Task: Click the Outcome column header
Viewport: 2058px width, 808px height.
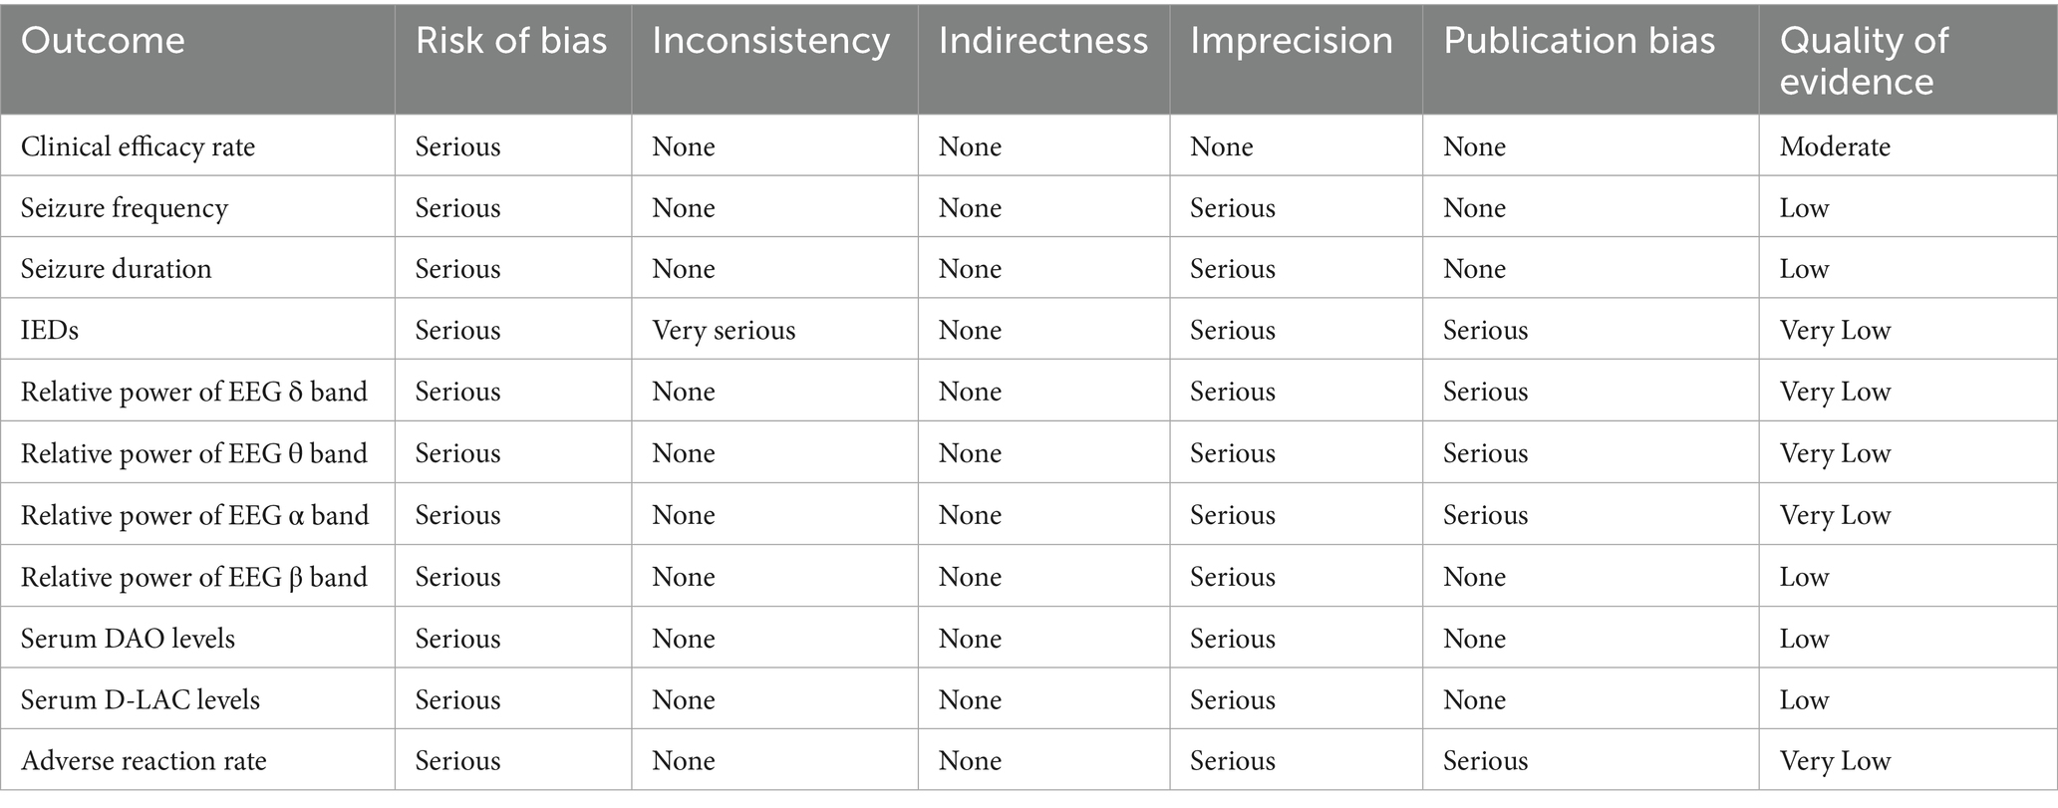Action: coord(103,41)
